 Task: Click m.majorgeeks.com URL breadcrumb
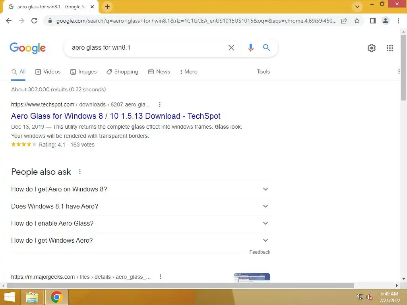[x=81, y=277]
